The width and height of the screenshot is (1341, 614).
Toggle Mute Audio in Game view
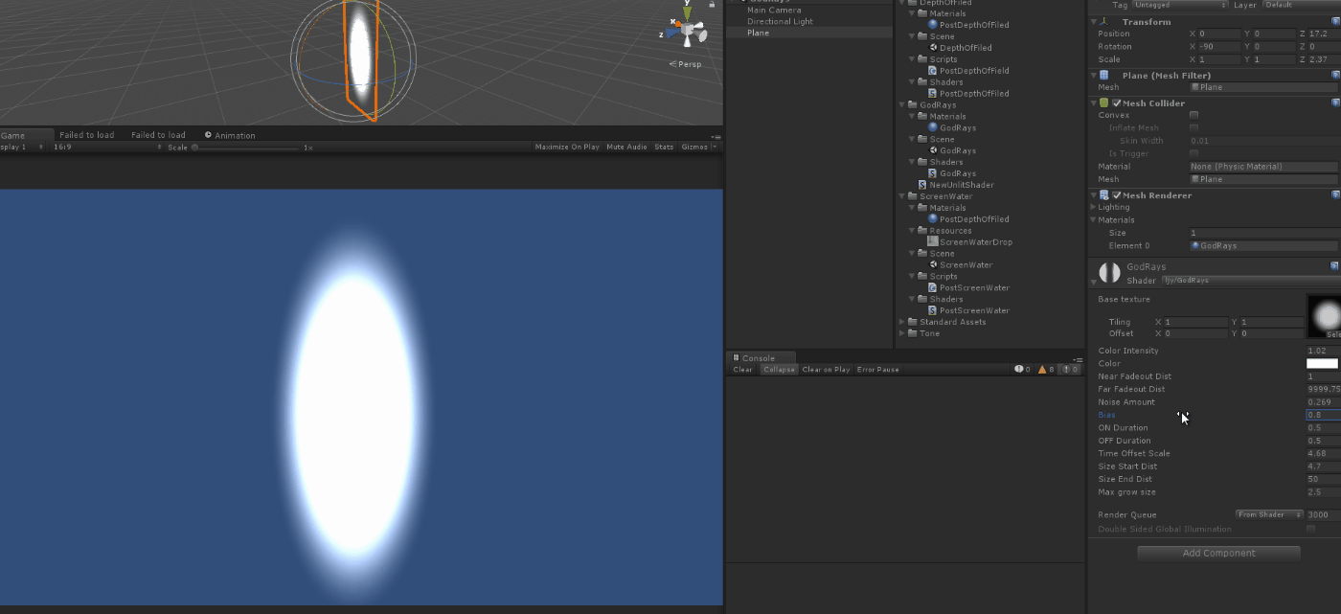626,148
